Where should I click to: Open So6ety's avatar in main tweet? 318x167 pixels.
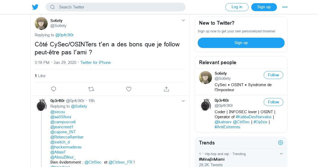click(41, 23)
